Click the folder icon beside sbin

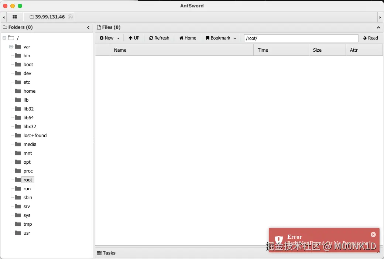point(18,197)
